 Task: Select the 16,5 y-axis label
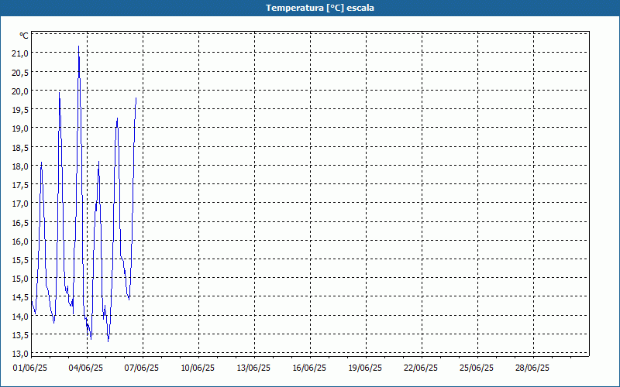[20, 222]
